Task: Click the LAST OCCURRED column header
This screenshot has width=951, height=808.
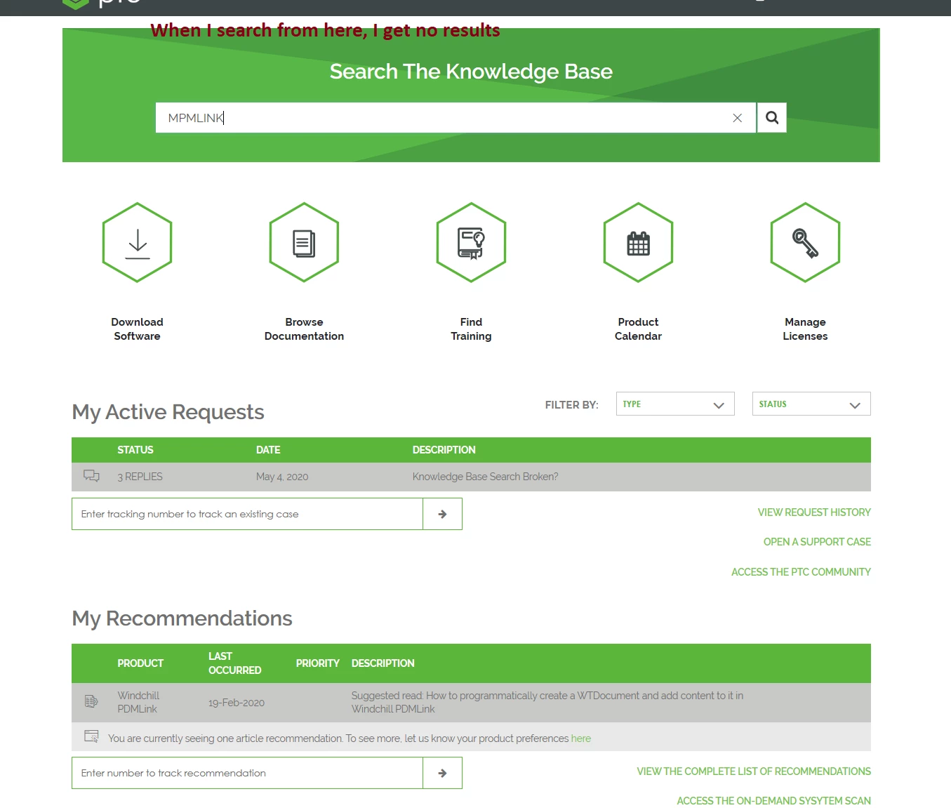Action: (x=234, y=663)
